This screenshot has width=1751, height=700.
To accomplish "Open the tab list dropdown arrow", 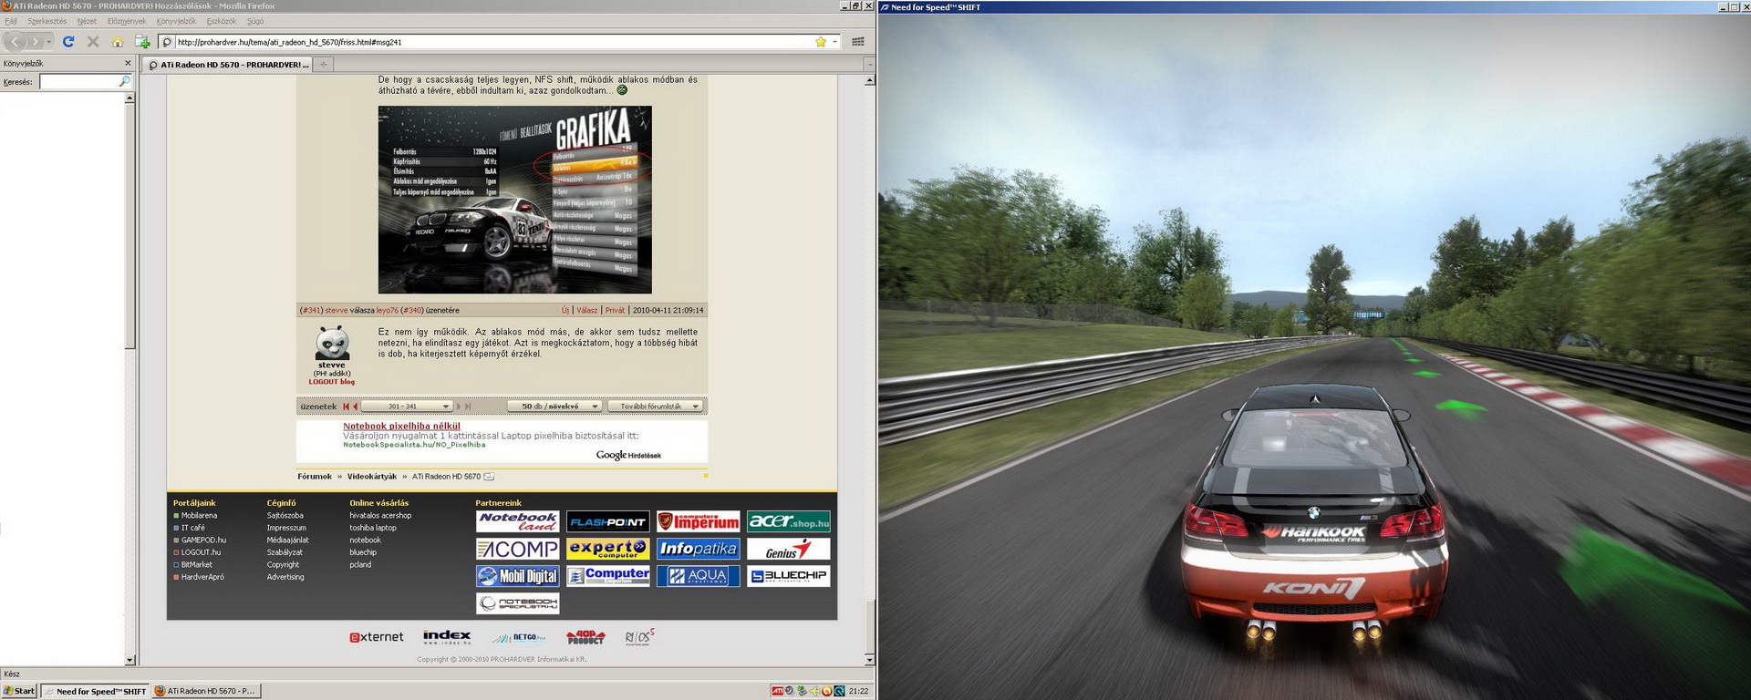I will 869,64.
